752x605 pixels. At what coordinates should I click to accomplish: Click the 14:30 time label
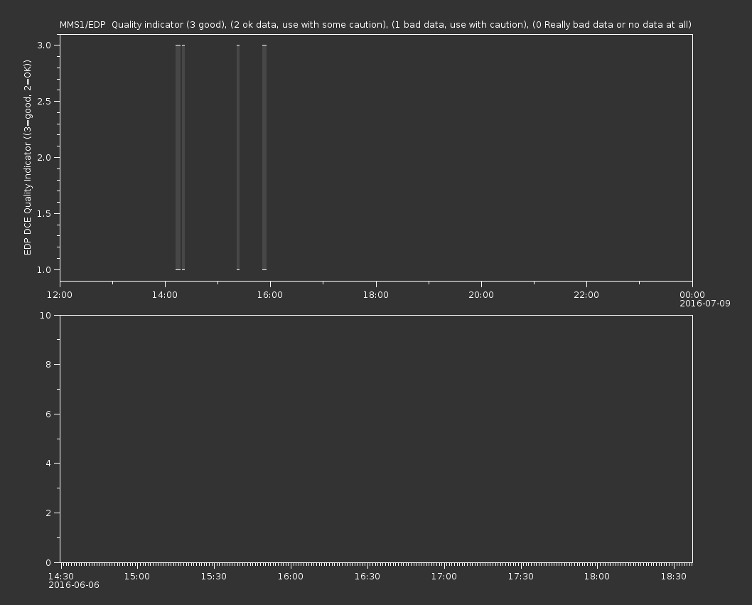(x=61, y=577)
